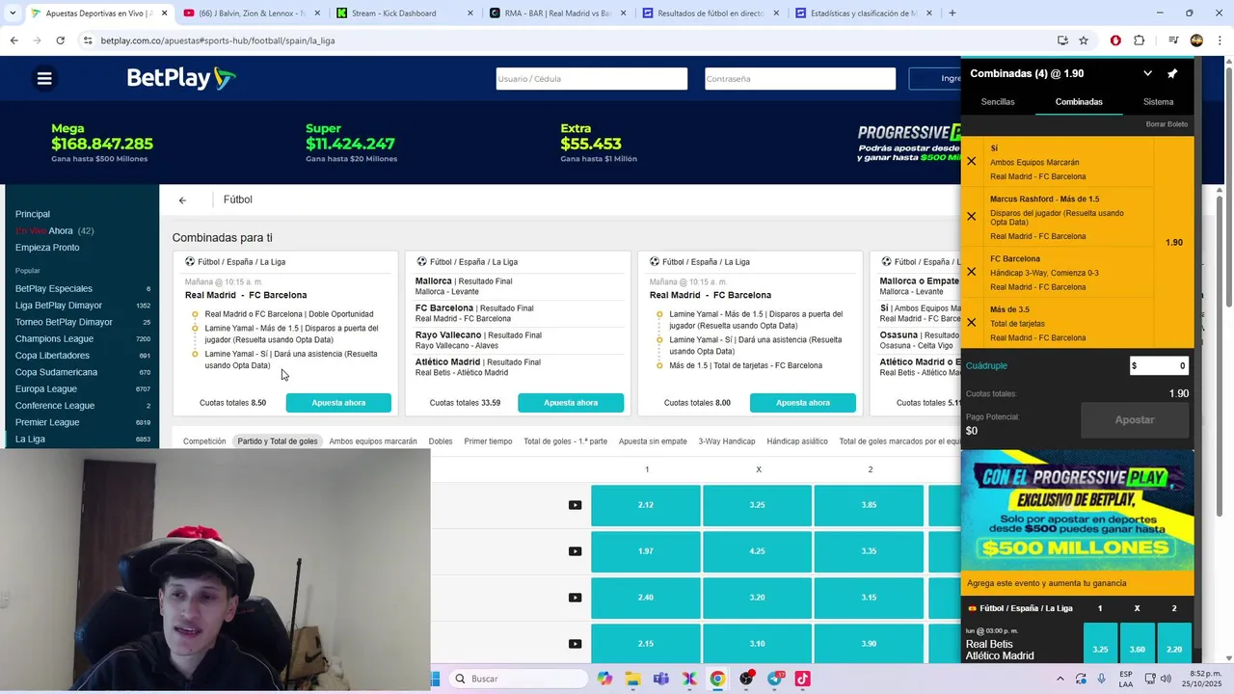Open the Chrome extensions puzzle icon
This screenshot has width=1234, height=694.
tap(1139, 40)
